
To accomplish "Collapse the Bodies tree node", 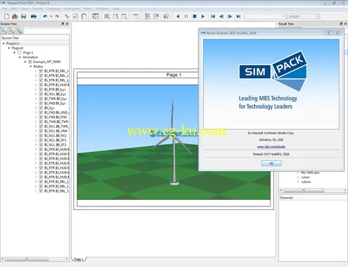I will click(x=31, y=67).
